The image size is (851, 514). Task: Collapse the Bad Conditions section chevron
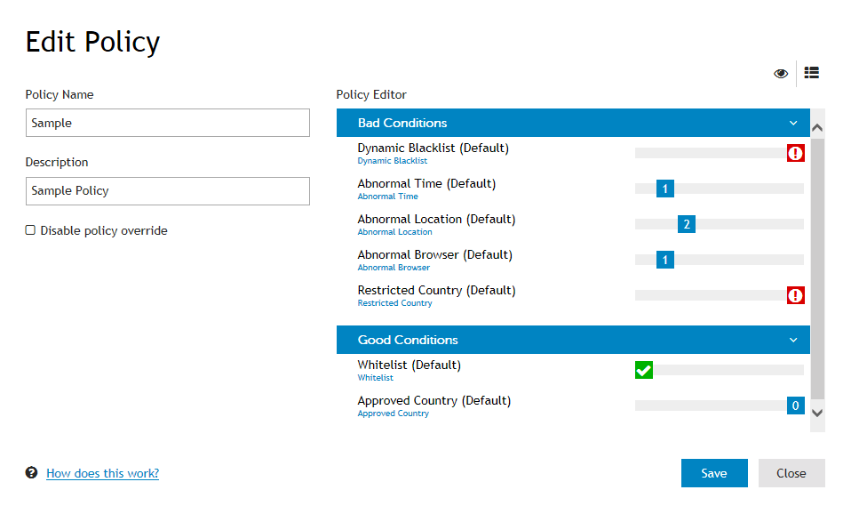(x=793, y=124)
